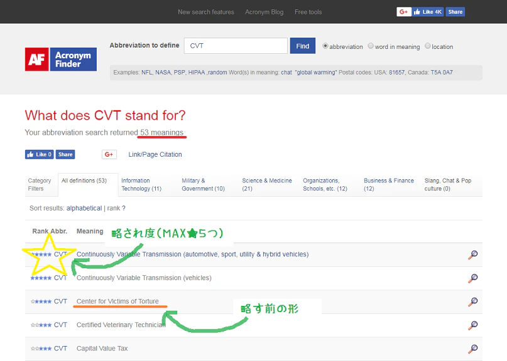Click the Share button next to Like 0
Image resolution: width=507 pixels, height=361 pixels.
click(x=65, y=155)
